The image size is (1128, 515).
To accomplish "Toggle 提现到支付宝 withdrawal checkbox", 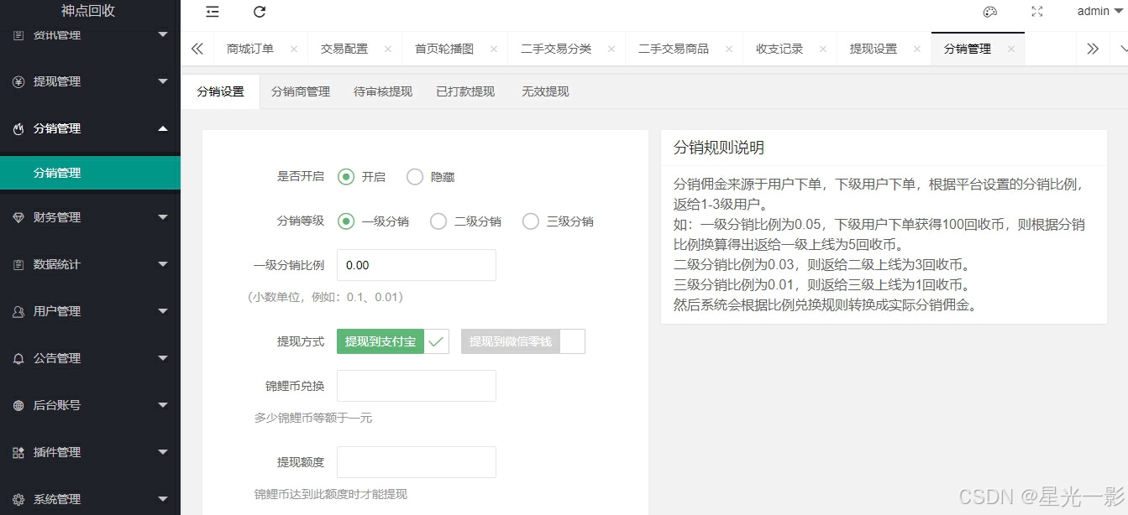I will pyautogui.click(x=393, y=341).
